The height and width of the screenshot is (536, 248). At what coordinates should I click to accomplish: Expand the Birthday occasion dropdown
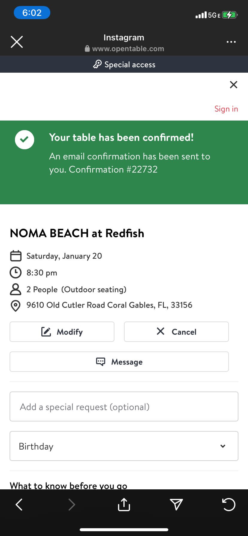point(124,446)
